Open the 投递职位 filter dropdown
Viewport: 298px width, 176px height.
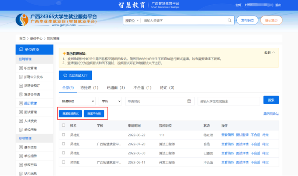click(x=77, y=101)
